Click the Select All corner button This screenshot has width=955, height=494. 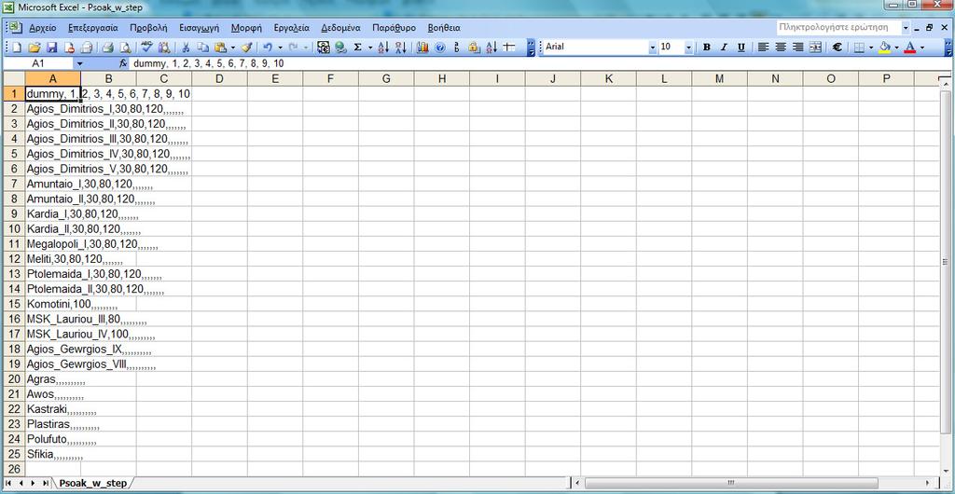[x=14, y=78]
